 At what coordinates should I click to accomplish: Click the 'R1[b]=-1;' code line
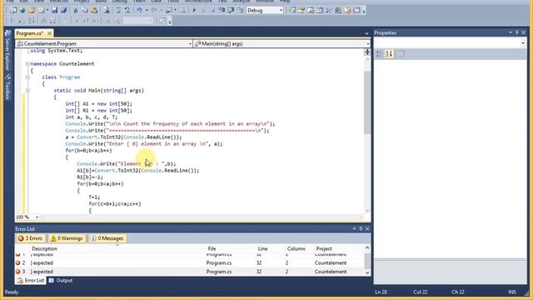pyautogui.click(x=90, y=177)
